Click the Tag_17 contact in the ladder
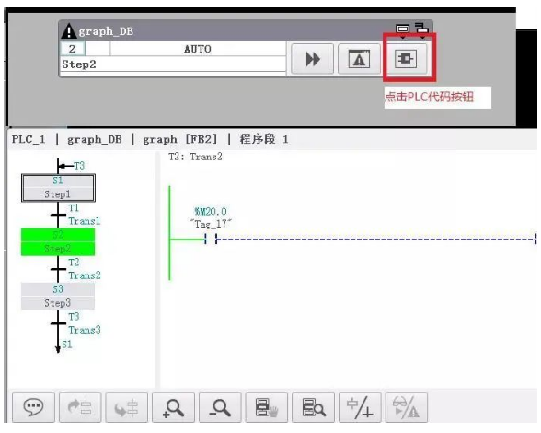The height and width of the screenshot is (433, 541). [211, 239]
